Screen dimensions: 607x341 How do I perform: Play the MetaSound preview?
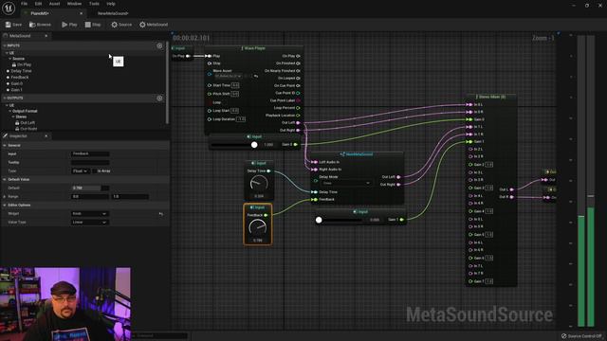[x=69, y=25]
